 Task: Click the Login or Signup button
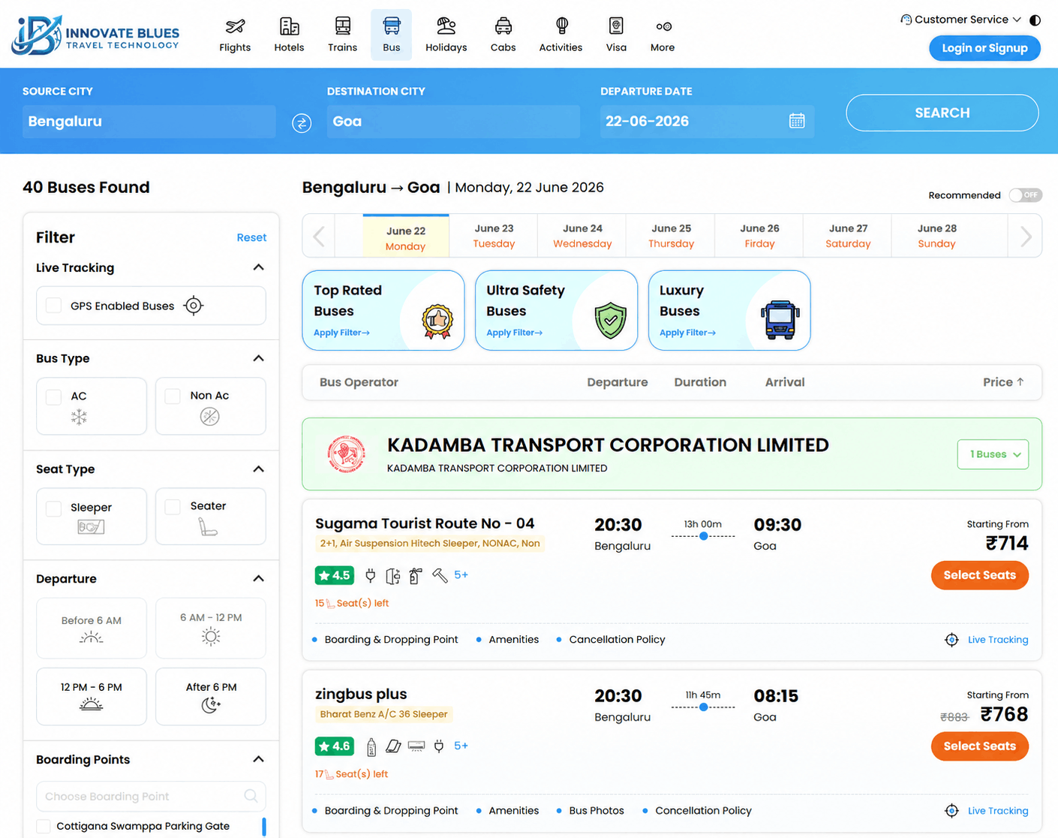tap(984, 48)
